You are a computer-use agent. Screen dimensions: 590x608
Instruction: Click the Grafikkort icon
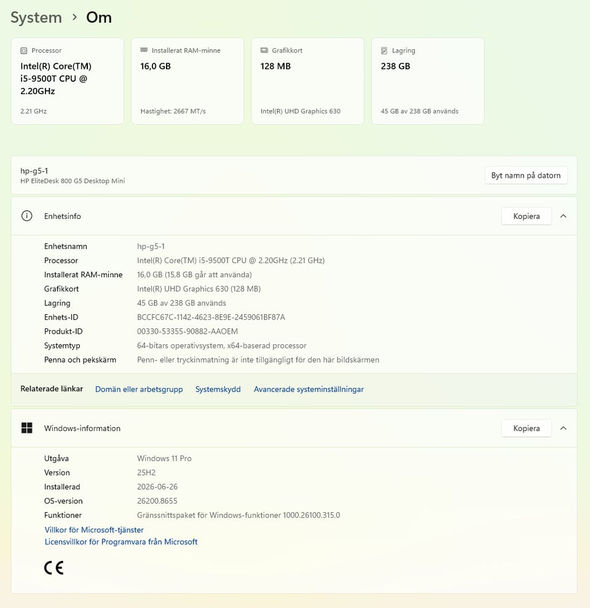click(264, 50)
